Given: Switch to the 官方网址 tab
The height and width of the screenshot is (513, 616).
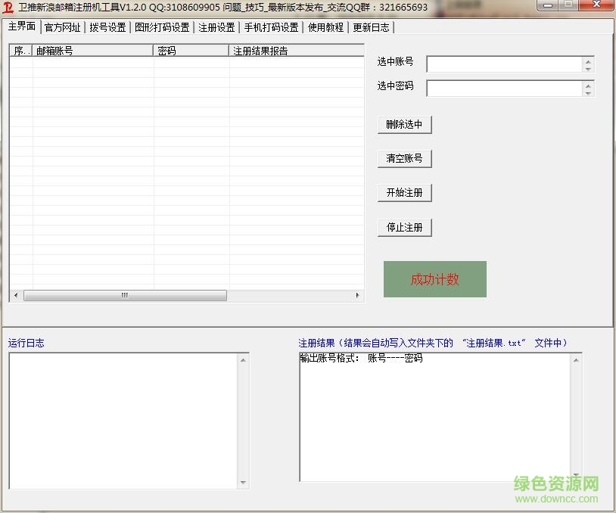Looking at the screenshot, I should click(61, 26).
